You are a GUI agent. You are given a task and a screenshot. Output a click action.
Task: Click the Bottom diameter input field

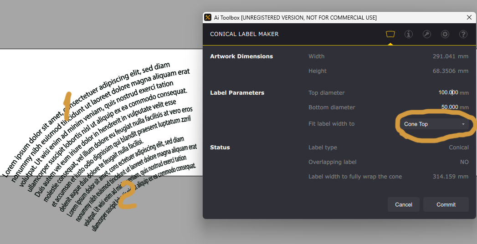[x=450, y=107]
